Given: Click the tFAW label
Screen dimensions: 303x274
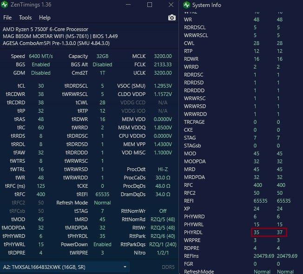Looking at the screenshot, I should [x=19, y=153].
